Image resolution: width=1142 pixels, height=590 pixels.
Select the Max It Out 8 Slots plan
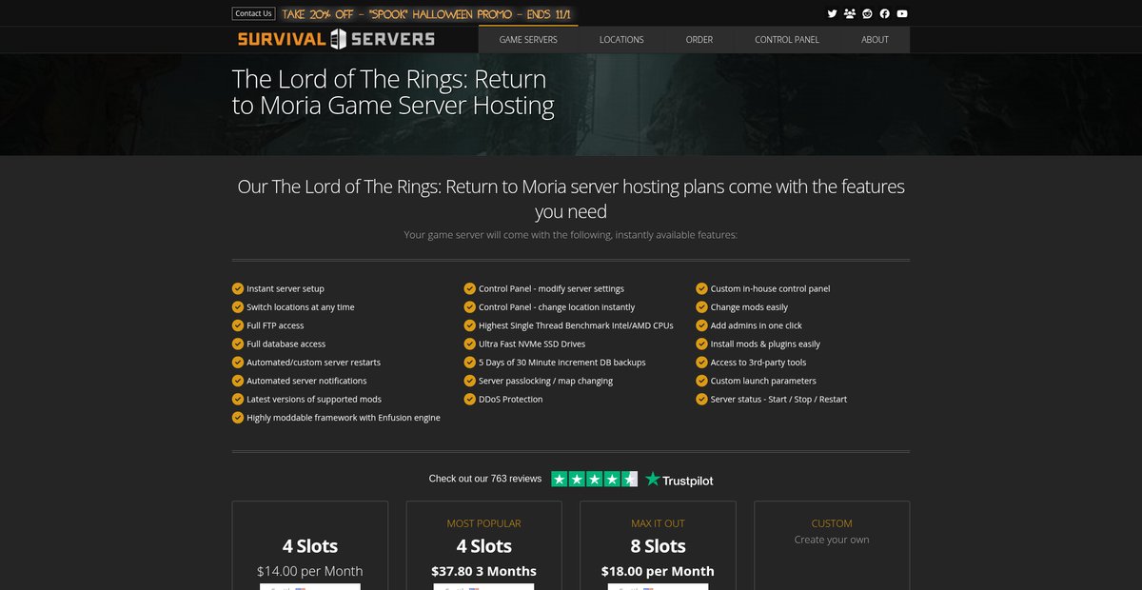tap(658, 545)
